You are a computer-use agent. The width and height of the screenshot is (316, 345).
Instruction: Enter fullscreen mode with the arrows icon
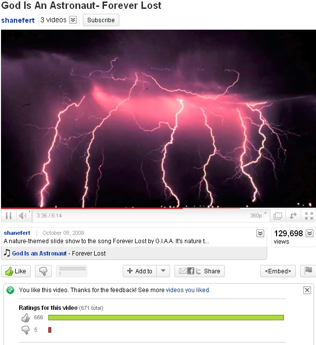tap(309, 216)
